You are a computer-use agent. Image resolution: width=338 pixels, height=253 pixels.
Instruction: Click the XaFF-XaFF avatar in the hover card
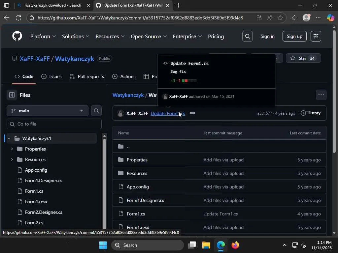coord(165,97)
